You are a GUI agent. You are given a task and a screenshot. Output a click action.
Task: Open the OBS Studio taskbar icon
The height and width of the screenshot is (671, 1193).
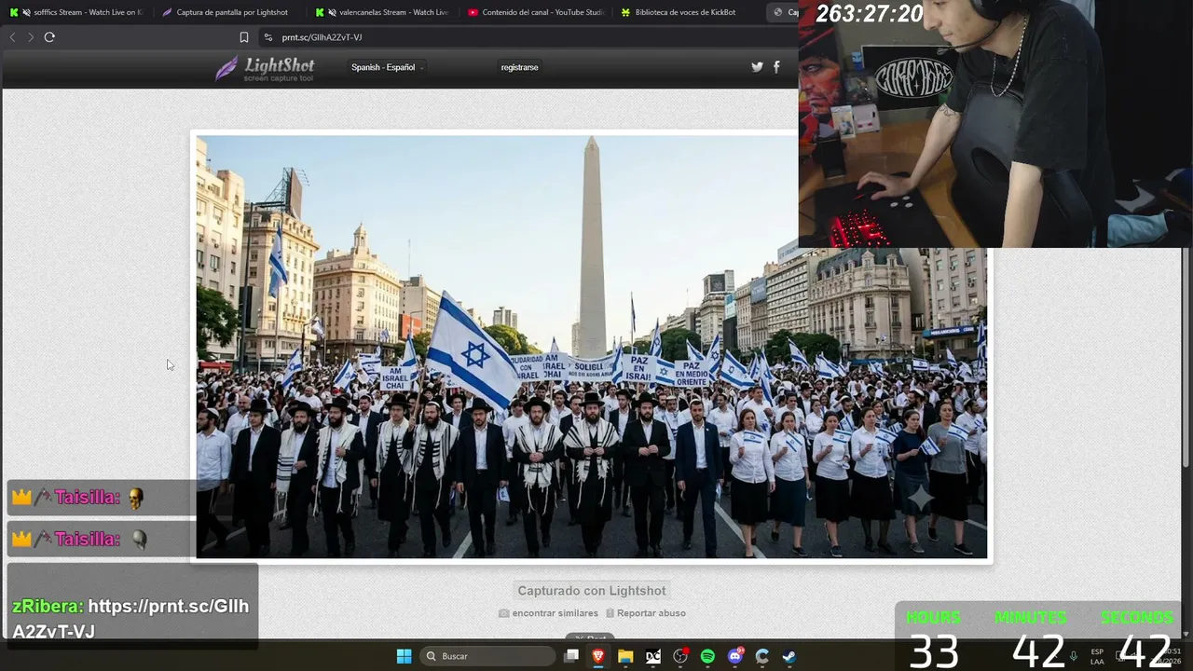(x=680, y=656)
